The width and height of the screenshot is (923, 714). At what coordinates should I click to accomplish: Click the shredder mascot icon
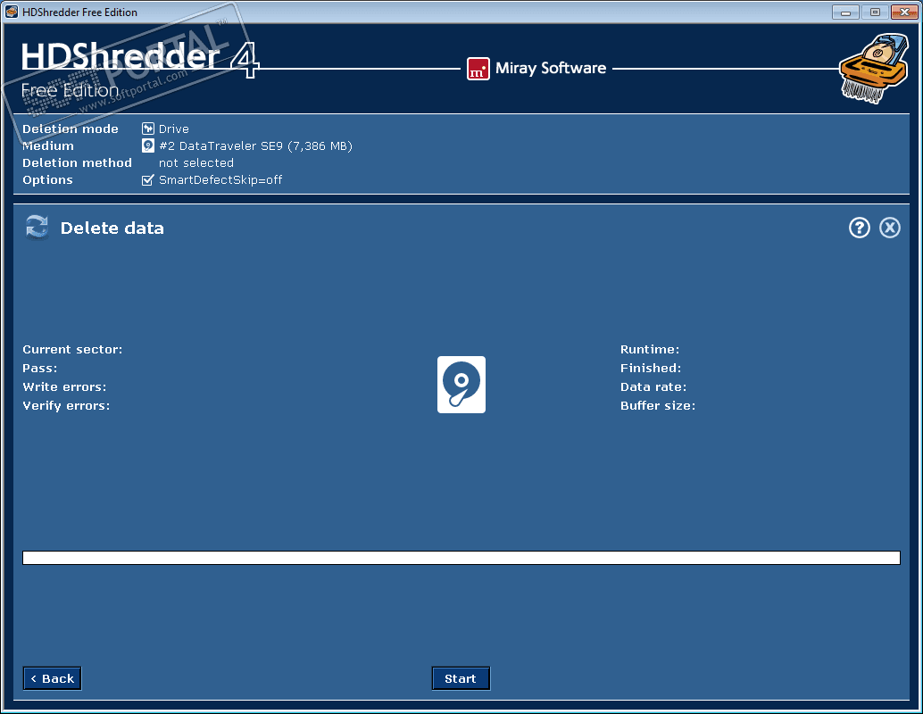(x=874, y=69)
